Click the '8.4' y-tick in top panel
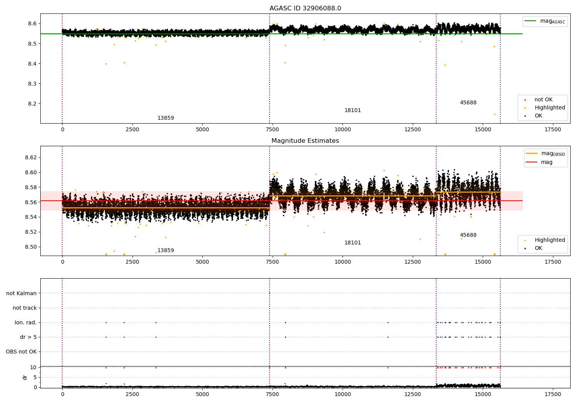This screenshot has width=576, height=403. (32, 64)
